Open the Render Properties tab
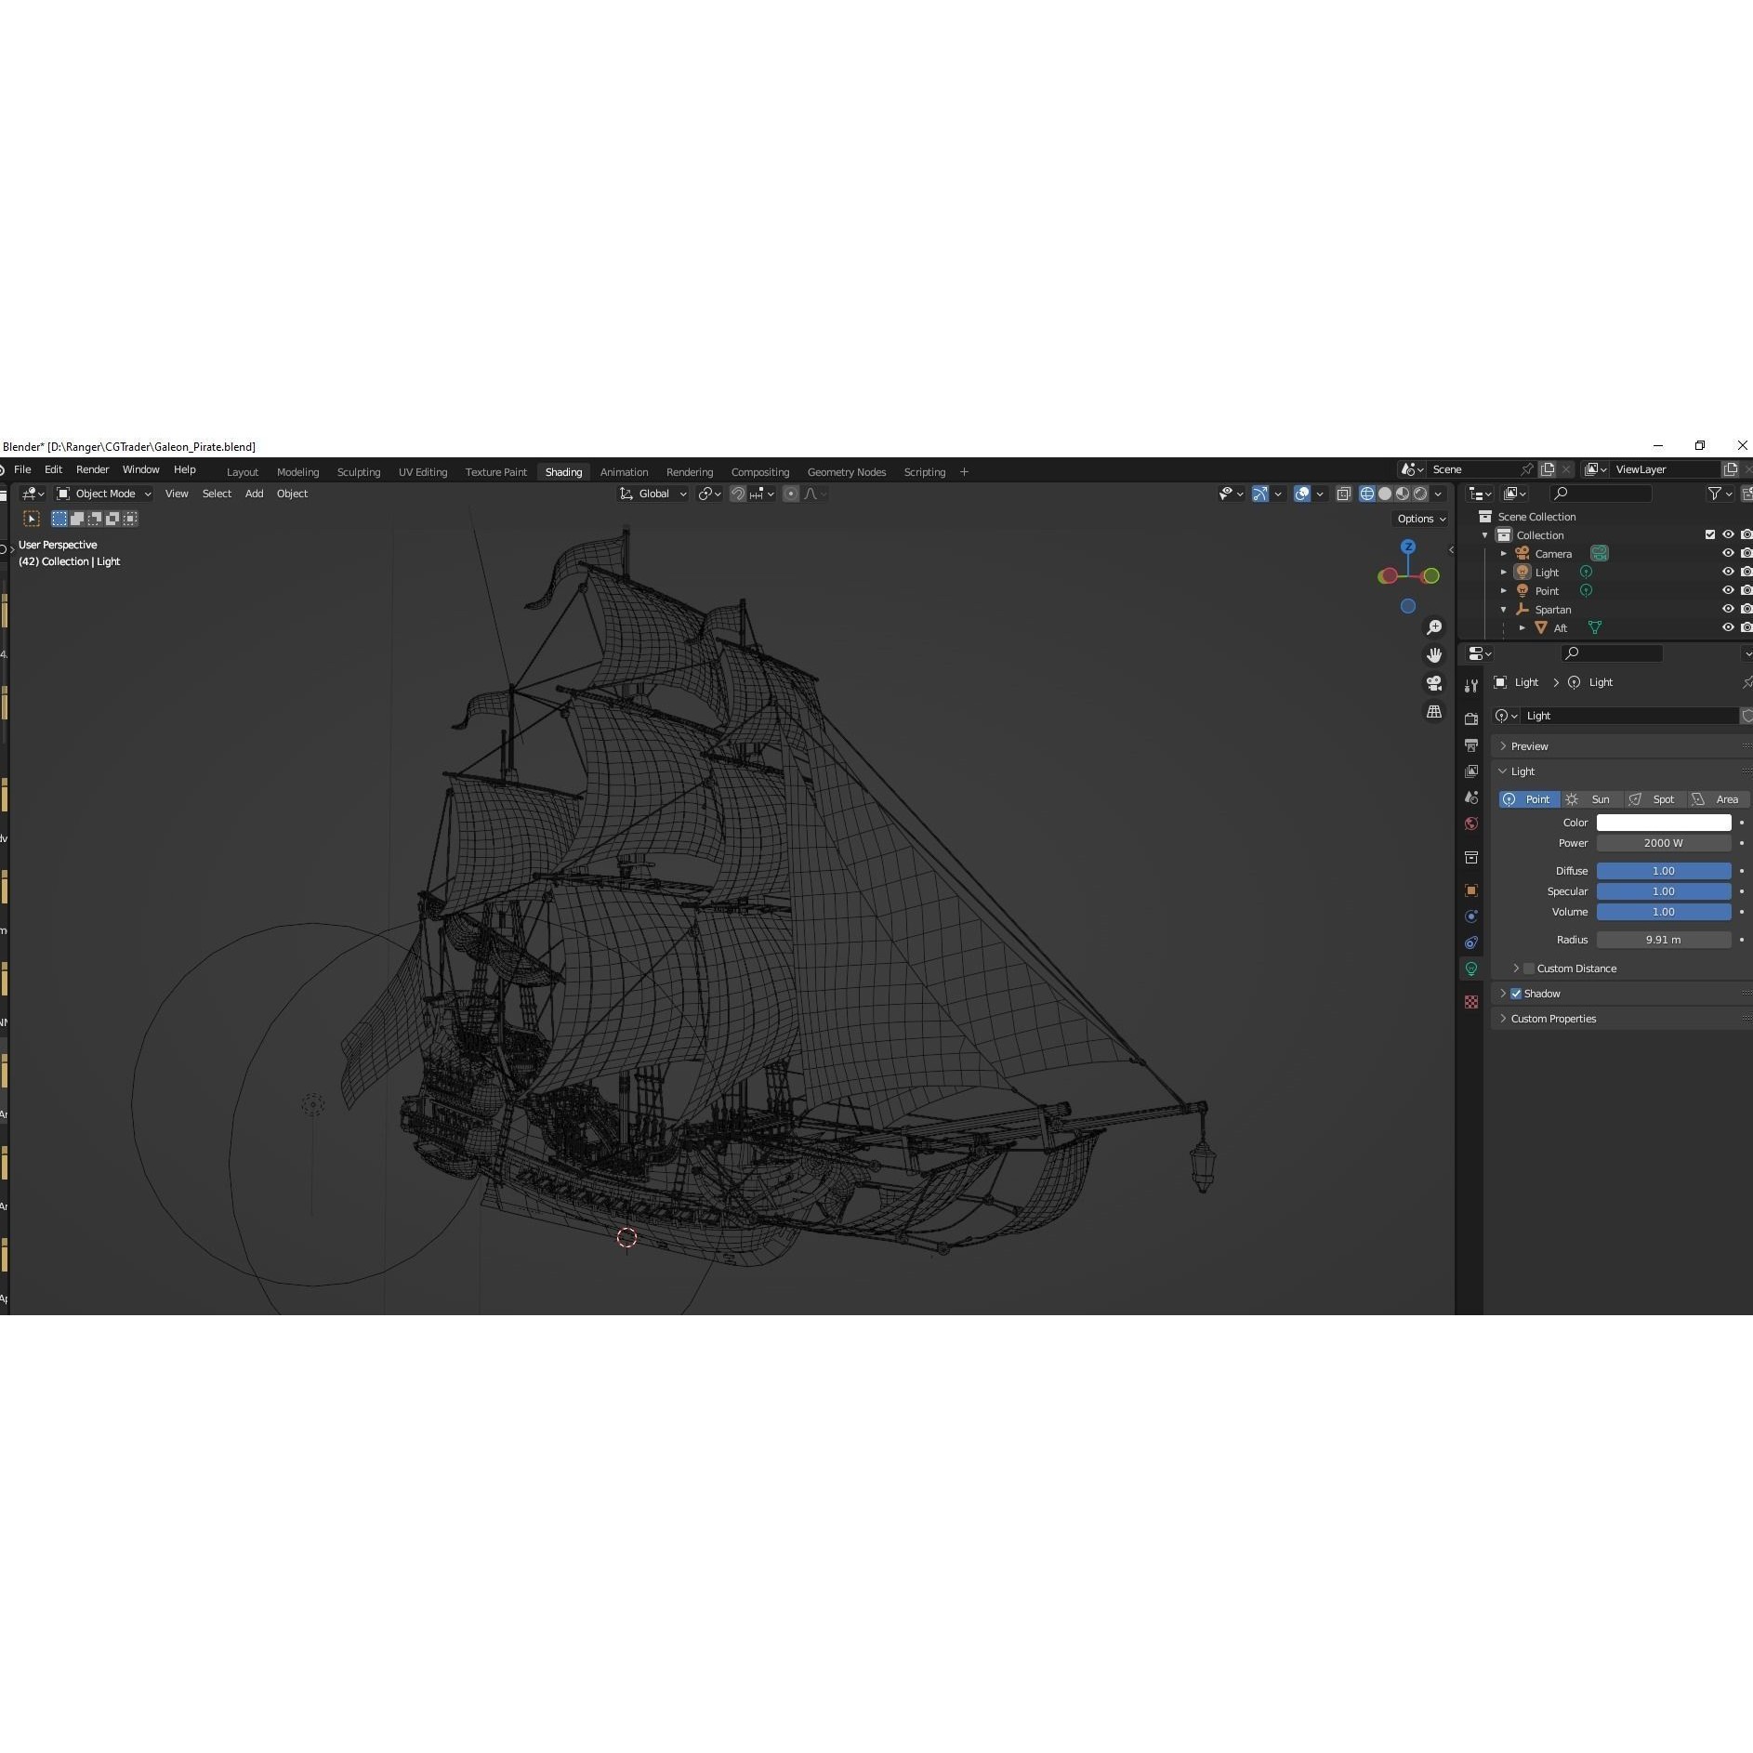The image size is (1753, 1753). tap(1472, 718)
